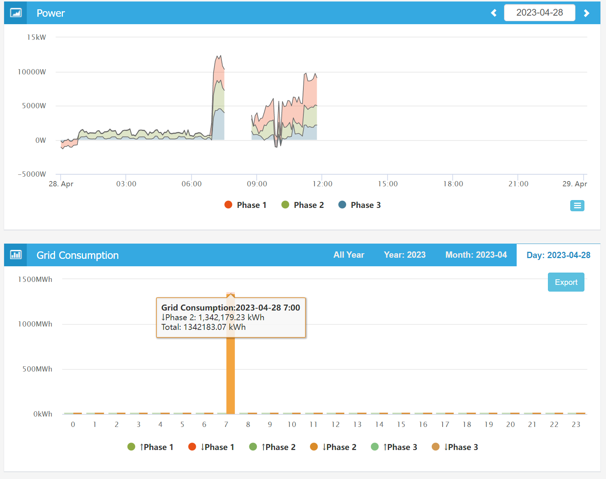Viewport: 606px width, 479px height.
Task: Switch to the All Year tab
Action: [x=348, y=255]
